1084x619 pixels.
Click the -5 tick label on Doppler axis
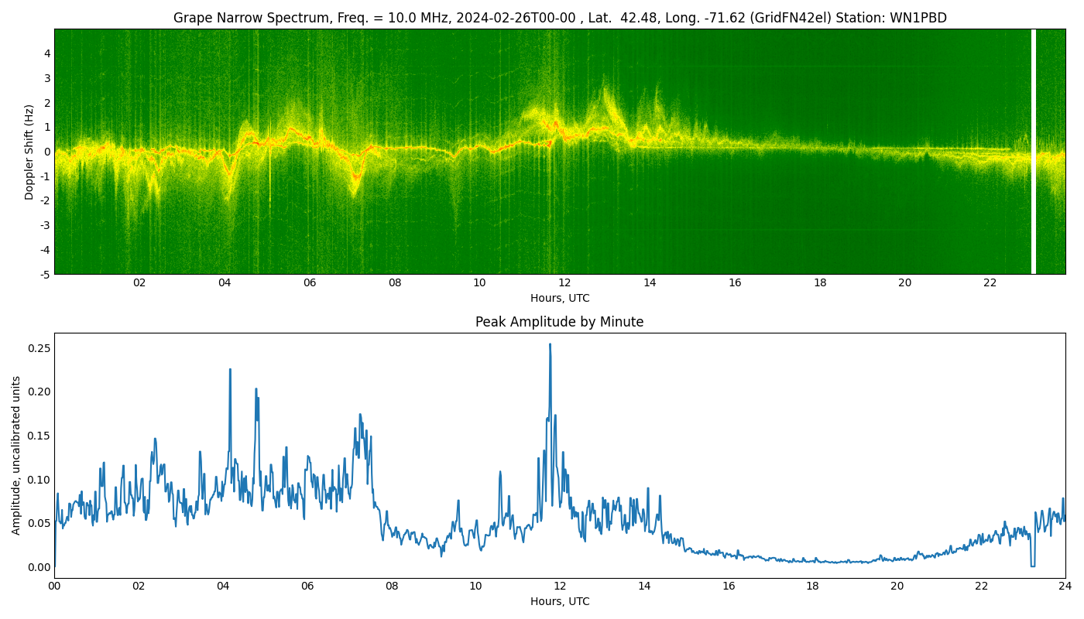(x=46, y=274)
